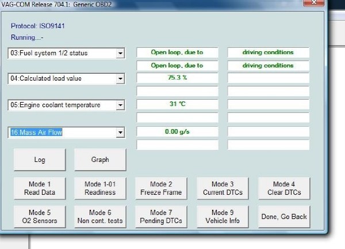The height and width of the screenshot is (249, 345).
Task: Click Mode 4 Clear DTCs
Action: click(x=284, y=188)
